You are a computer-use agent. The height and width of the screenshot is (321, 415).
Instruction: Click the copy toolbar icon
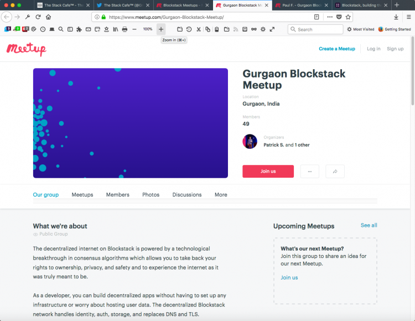(x=207, y=29)
